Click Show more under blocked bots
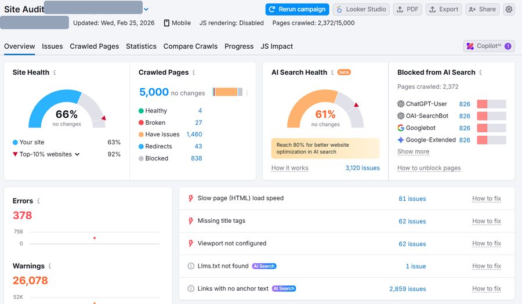 (x=413, y=151)
